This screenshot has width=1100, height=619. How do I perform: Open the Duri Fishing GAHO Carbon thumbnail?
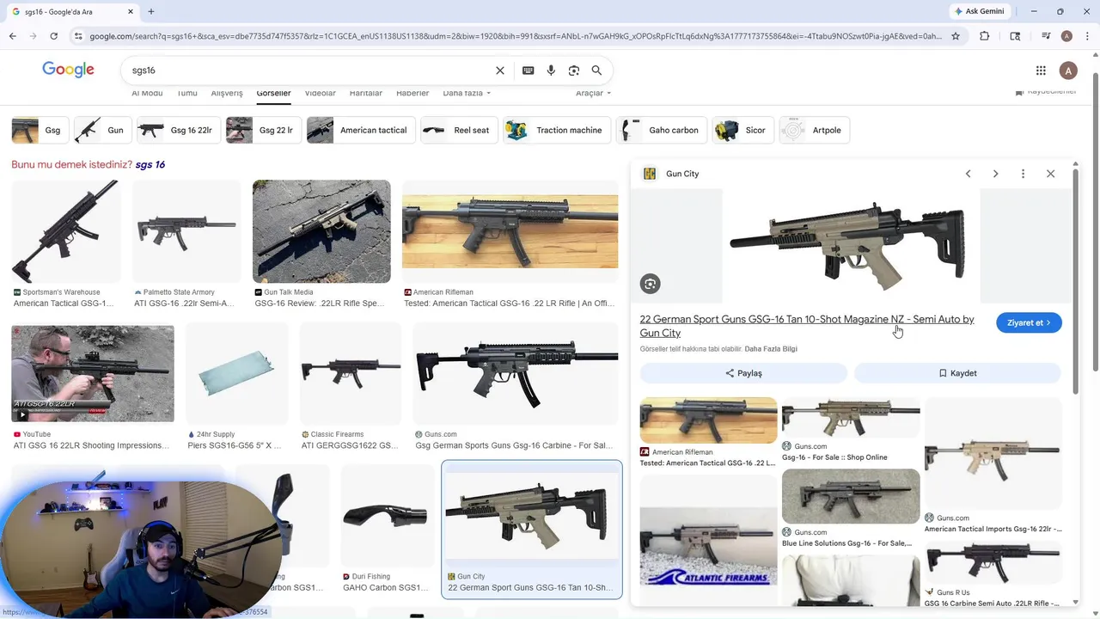pyautogui.click(x=386, y=517)
